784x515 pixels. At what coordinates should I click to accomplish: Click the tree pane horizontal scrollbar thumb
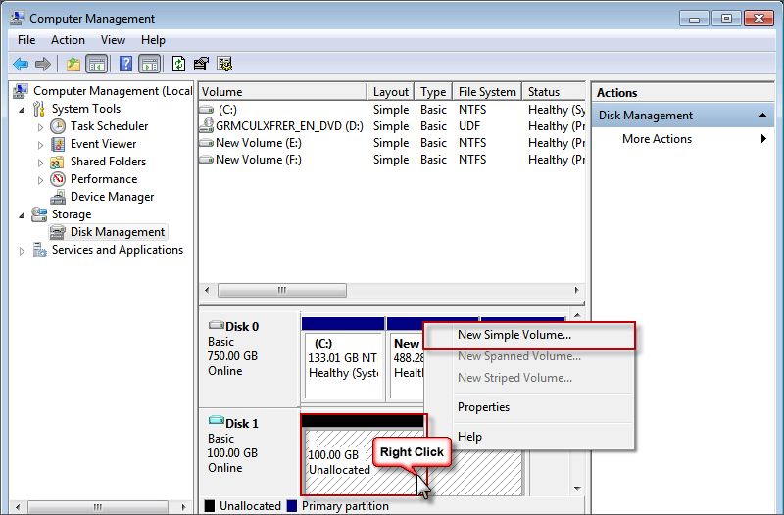click(98, 507)
